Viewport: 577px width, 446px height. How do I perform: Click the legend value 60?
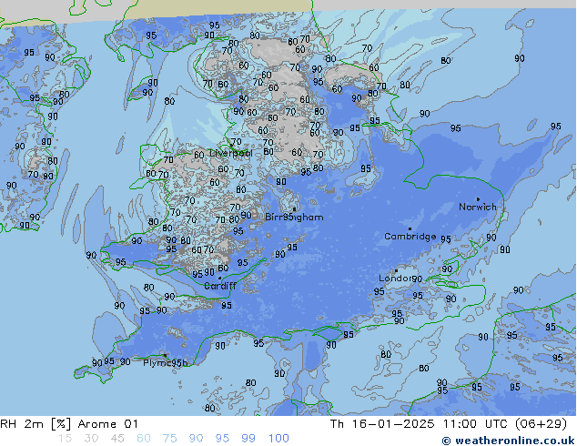[x=144, y=439]
